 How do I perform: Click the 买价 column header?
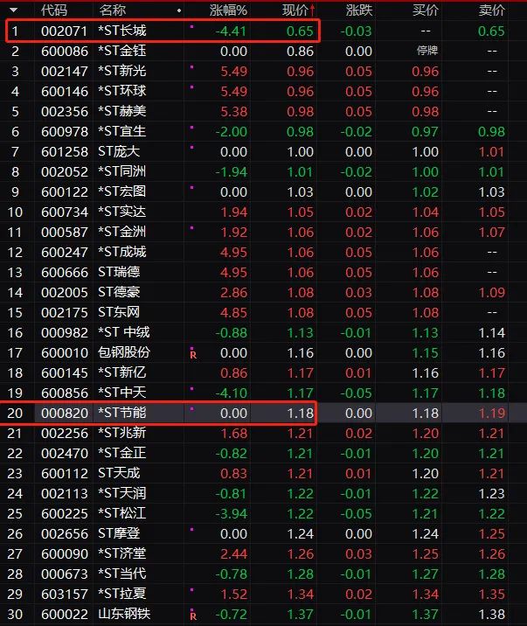[425, 10]
